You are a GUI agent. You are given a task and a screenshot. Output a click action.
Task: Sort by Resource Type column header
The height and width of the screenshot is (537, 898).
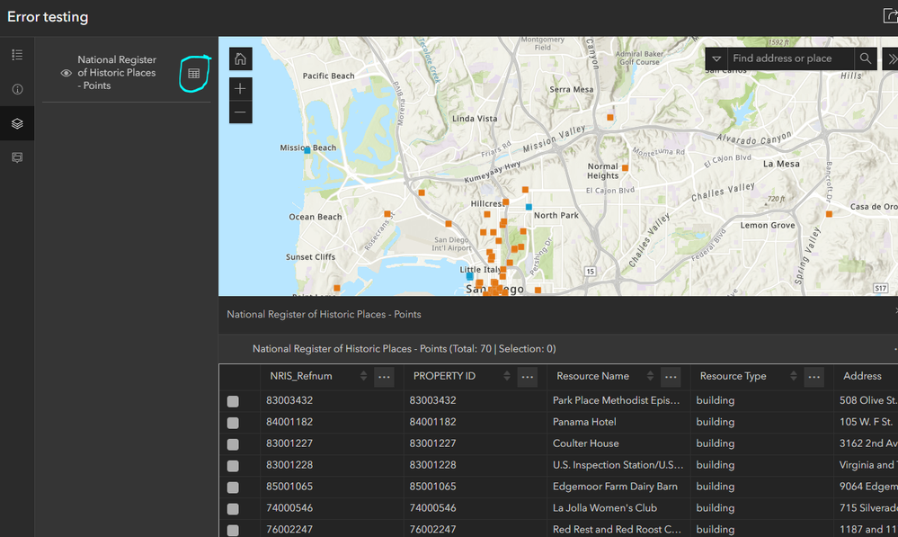tap(793, 376)
